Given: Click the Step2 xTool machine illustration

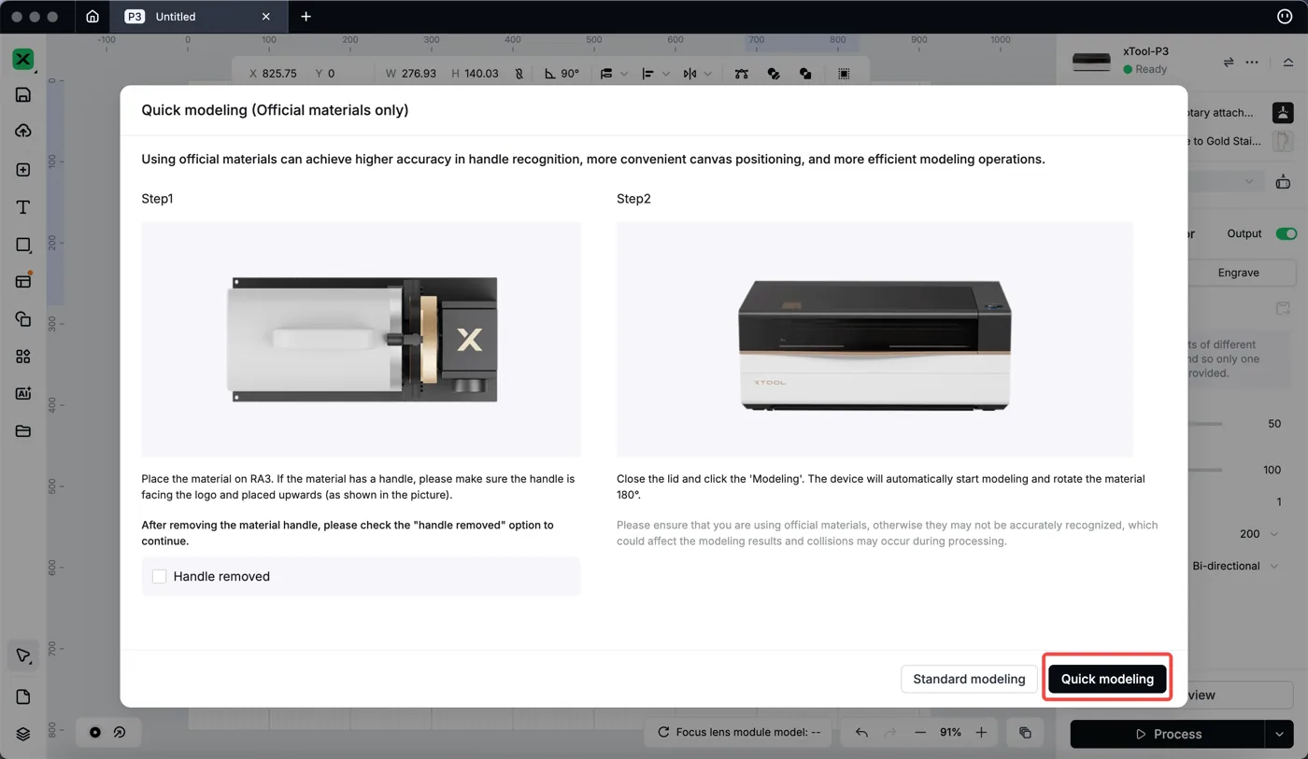Looking at the screenshot, I should tap(874, 340).
